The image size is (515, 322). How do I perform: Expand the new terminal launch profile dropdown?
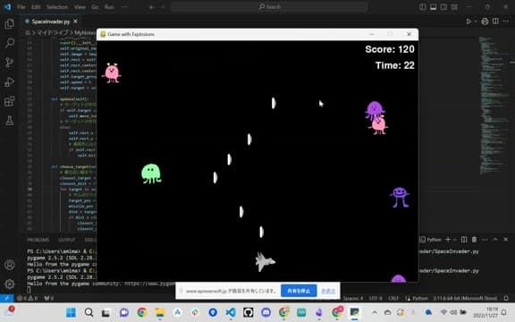coord(455,240)
